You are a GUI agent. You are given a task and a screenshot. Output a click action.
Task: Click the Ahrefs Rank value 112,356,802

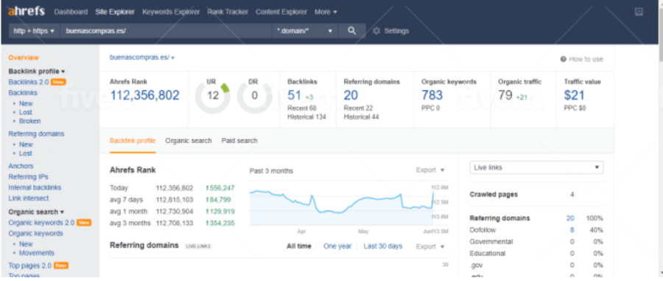[144, 95]
